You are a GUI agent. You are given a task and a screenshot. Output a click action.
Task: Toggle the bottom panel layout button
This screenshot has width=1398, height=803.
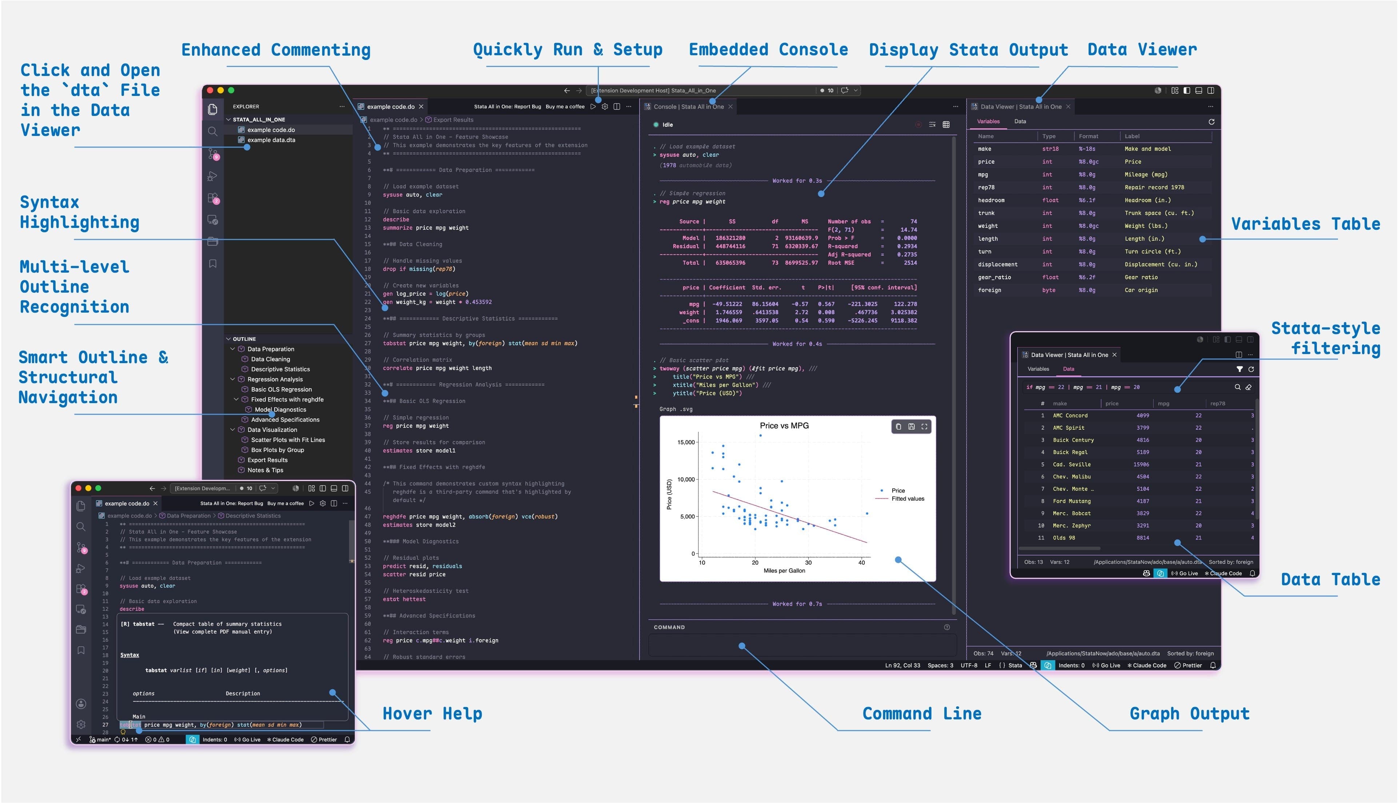pos(1199,91)
